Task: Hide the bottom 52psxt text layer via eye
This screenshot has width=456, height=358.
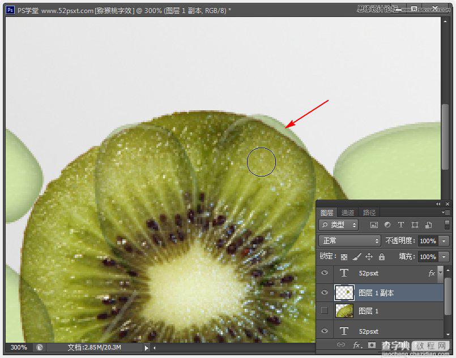Action: (x=325, y=331)
